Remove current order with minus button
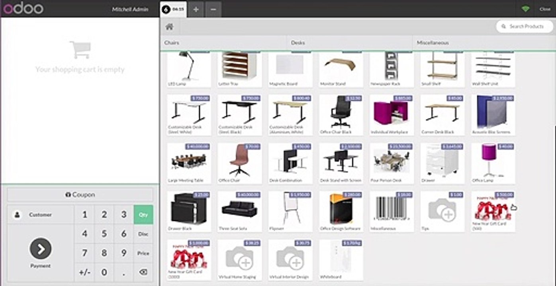Image resolution: width=556 pixels, height=286 pixels. click(x=213, y=9)
